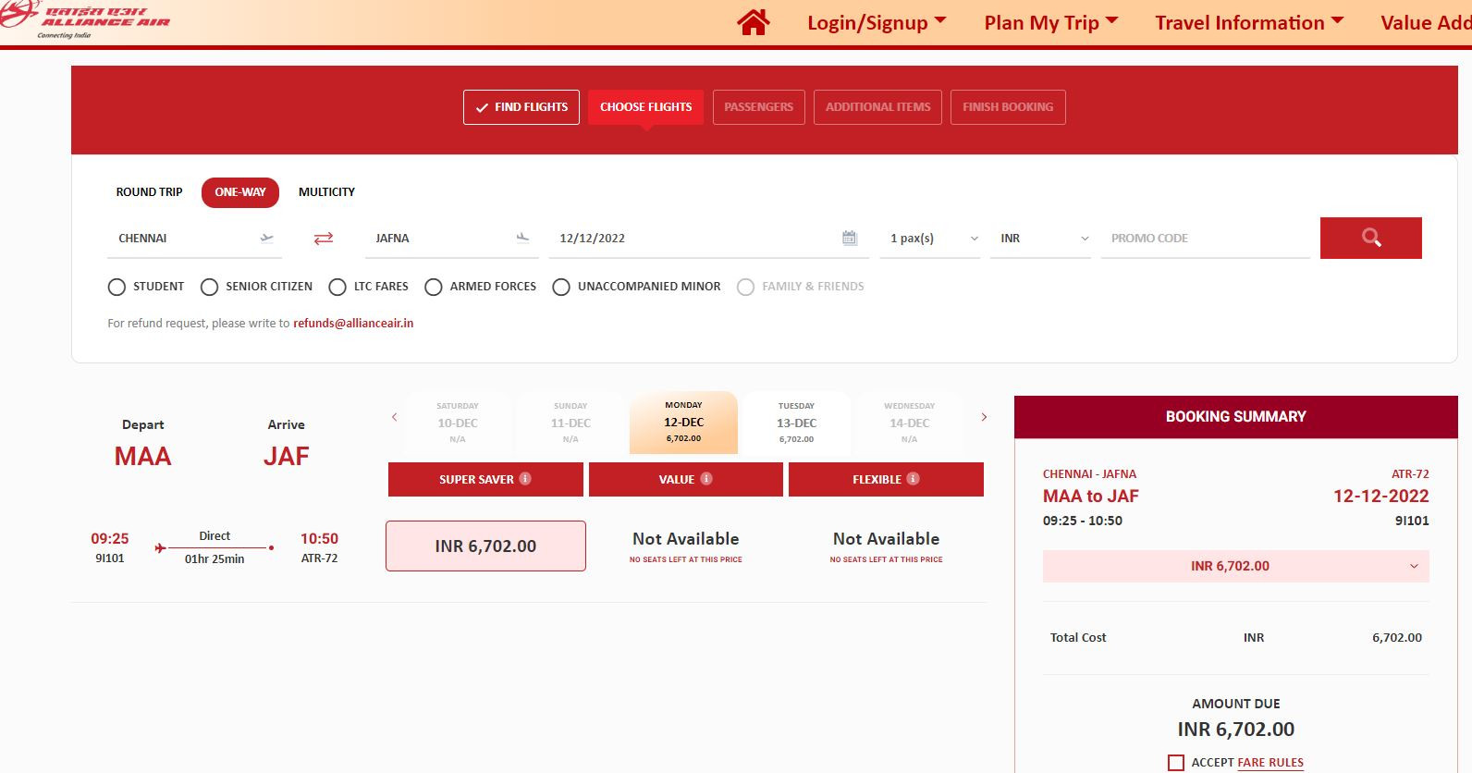Click the BOOKING SUMMARY header

(1236, 417)
